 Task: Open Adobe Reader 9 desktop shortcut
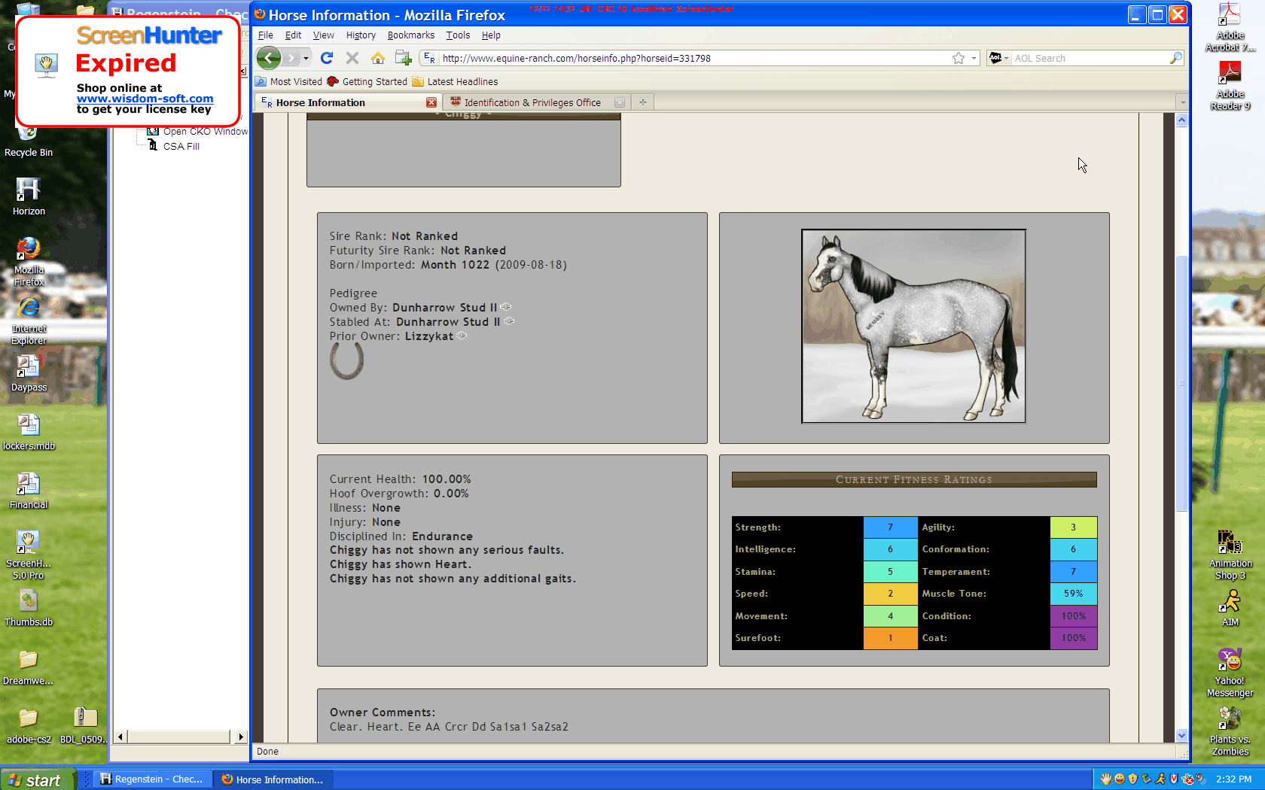(1230, 86)
